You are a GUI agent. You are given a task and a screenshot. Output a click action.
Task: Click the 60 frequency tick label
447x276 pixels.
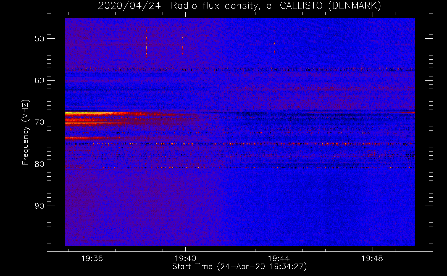click(x=39, y=81)
